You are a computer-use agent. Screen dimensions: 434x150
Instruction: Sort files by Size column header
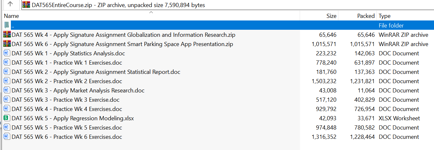(x=331, y=16)
